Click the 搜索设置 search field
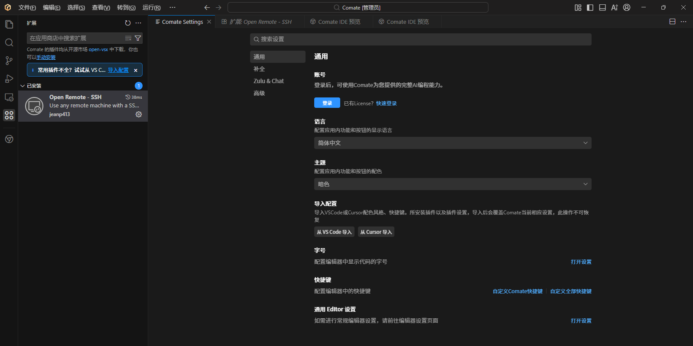 click(x=420, y=39)
